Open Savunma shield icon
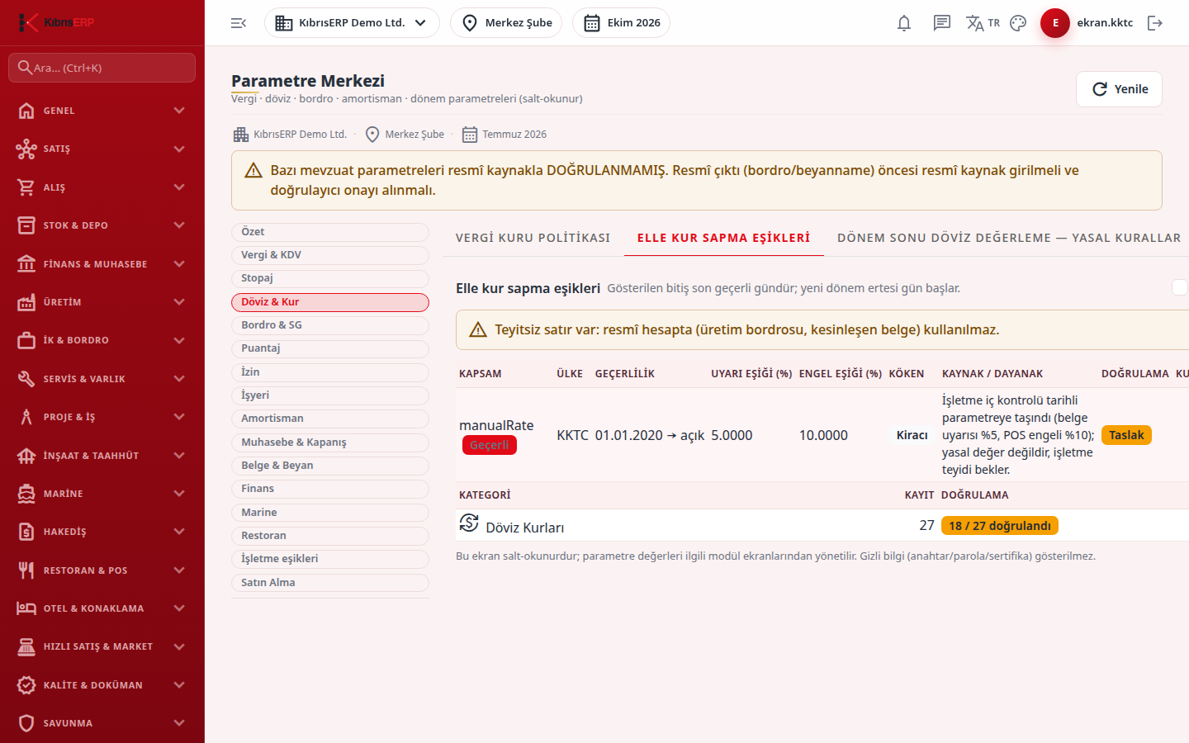The width and height of the screenshot is (1189, 743). (26, 723)
